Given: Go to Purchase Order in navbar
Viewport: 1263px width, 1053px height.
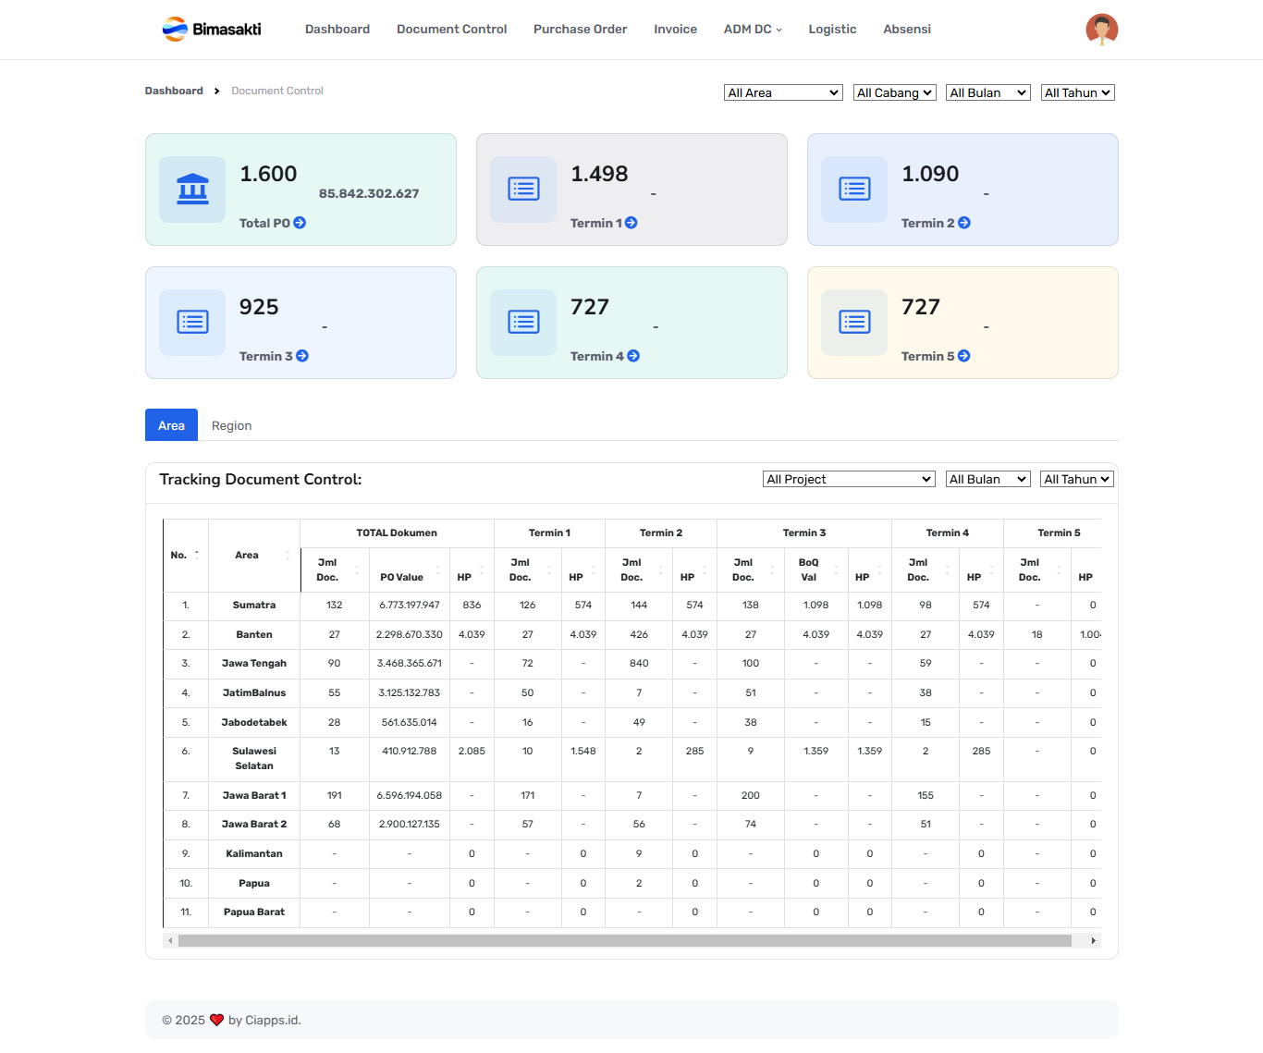Looking at the screenshot, I should [580, 30].
